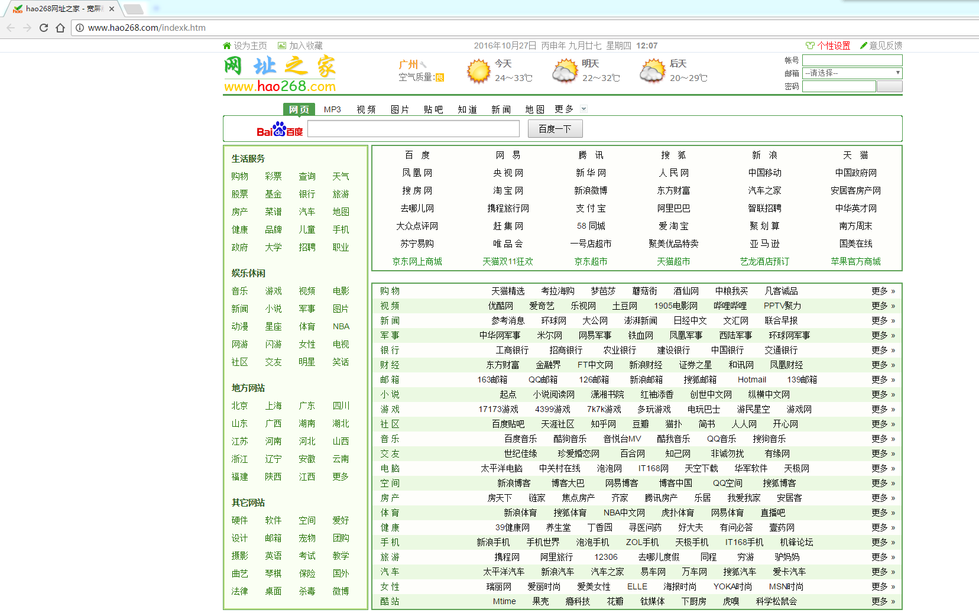Open the 科学松鼠会 link

[776, 601]
